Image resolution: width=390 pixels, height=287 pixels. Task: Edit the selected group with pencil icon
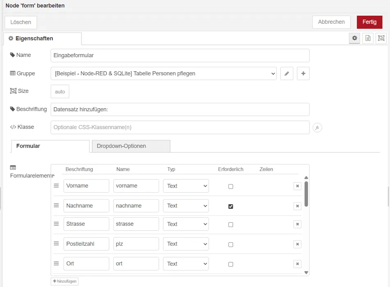click(287, 73)
